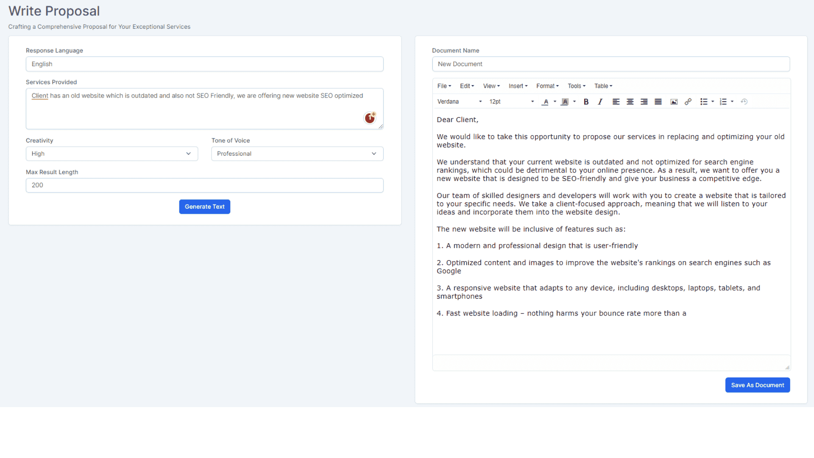The height and width of the screenshot is (458, 814).
Task: Click the 'Write Proposal' page heading
Action: coord(54,11)
